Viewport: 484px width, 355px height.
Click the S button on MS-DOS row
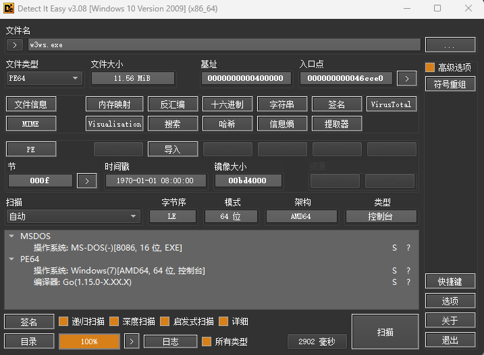point(394,248)
